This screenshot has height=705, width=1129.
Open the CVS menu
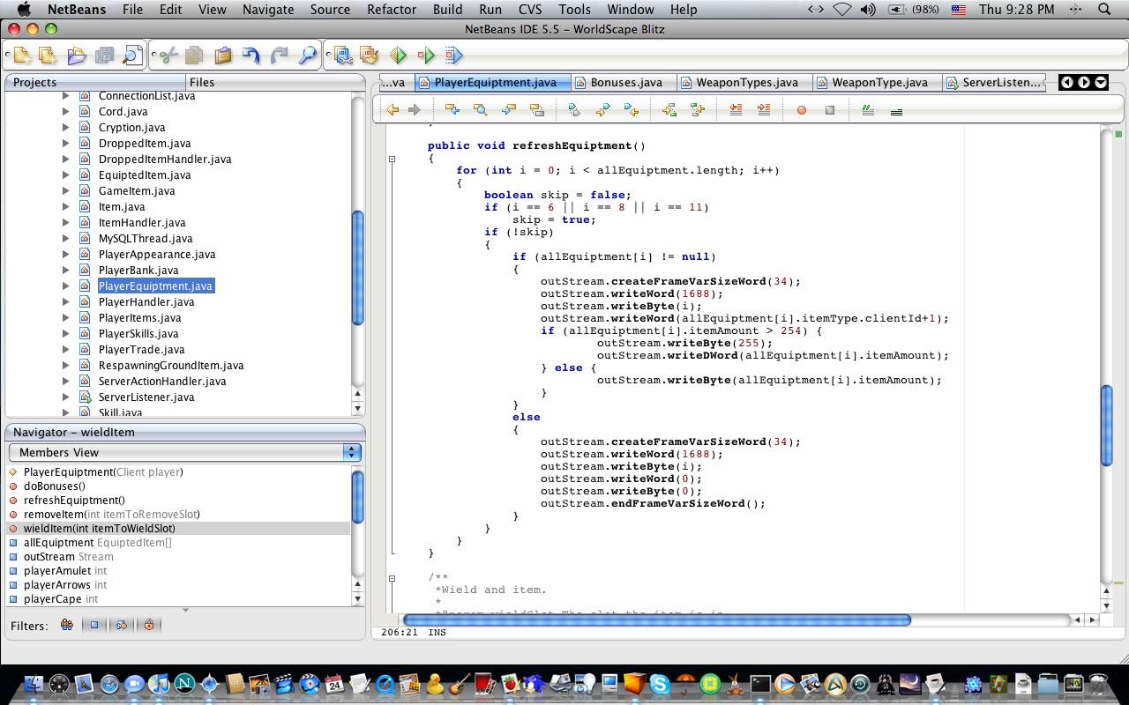coord(530,10)
